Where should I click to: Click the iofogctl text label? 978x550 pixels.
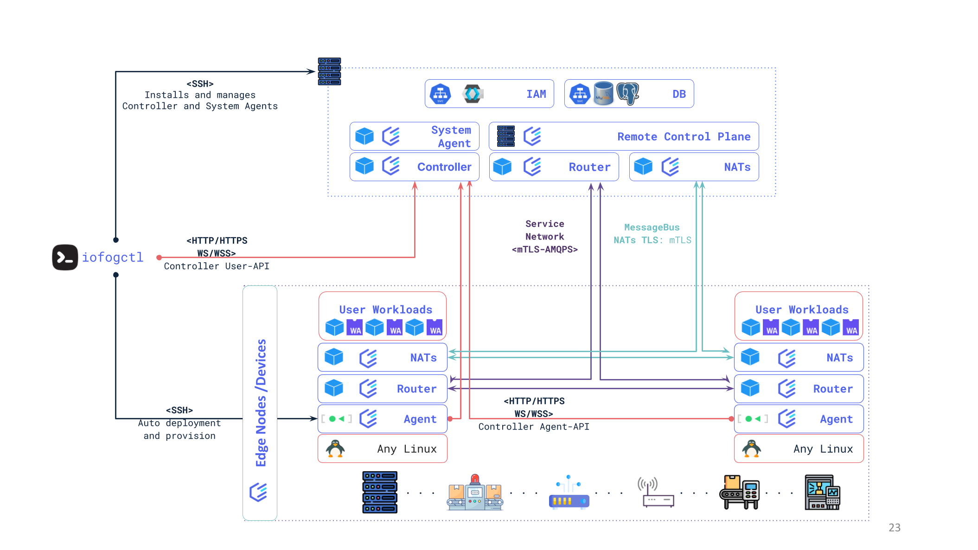113,257
